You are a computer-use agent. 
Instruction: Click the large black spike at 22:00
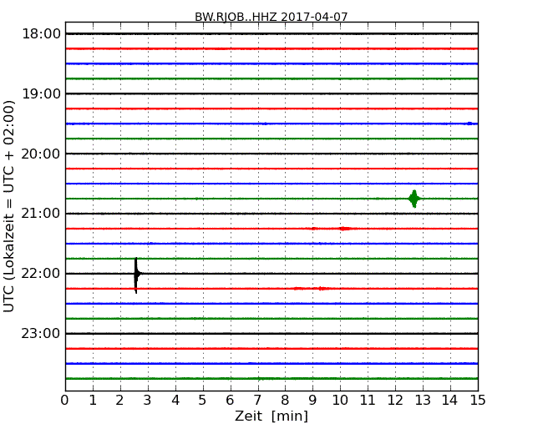[x=136, y=275]
